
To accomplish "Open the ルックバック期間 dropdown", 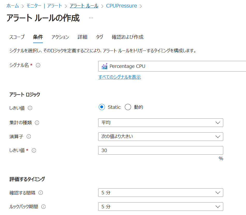I will coord(160,207).
